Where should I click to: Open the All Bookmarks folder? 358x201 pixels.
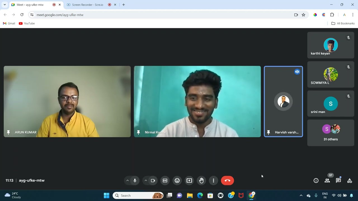click(x=343, y=23)
